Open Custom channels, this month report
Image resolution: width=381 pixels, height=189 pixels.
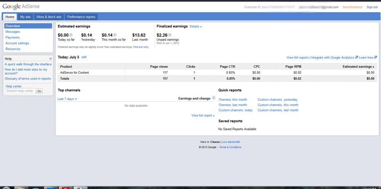(x=278, y=105)
